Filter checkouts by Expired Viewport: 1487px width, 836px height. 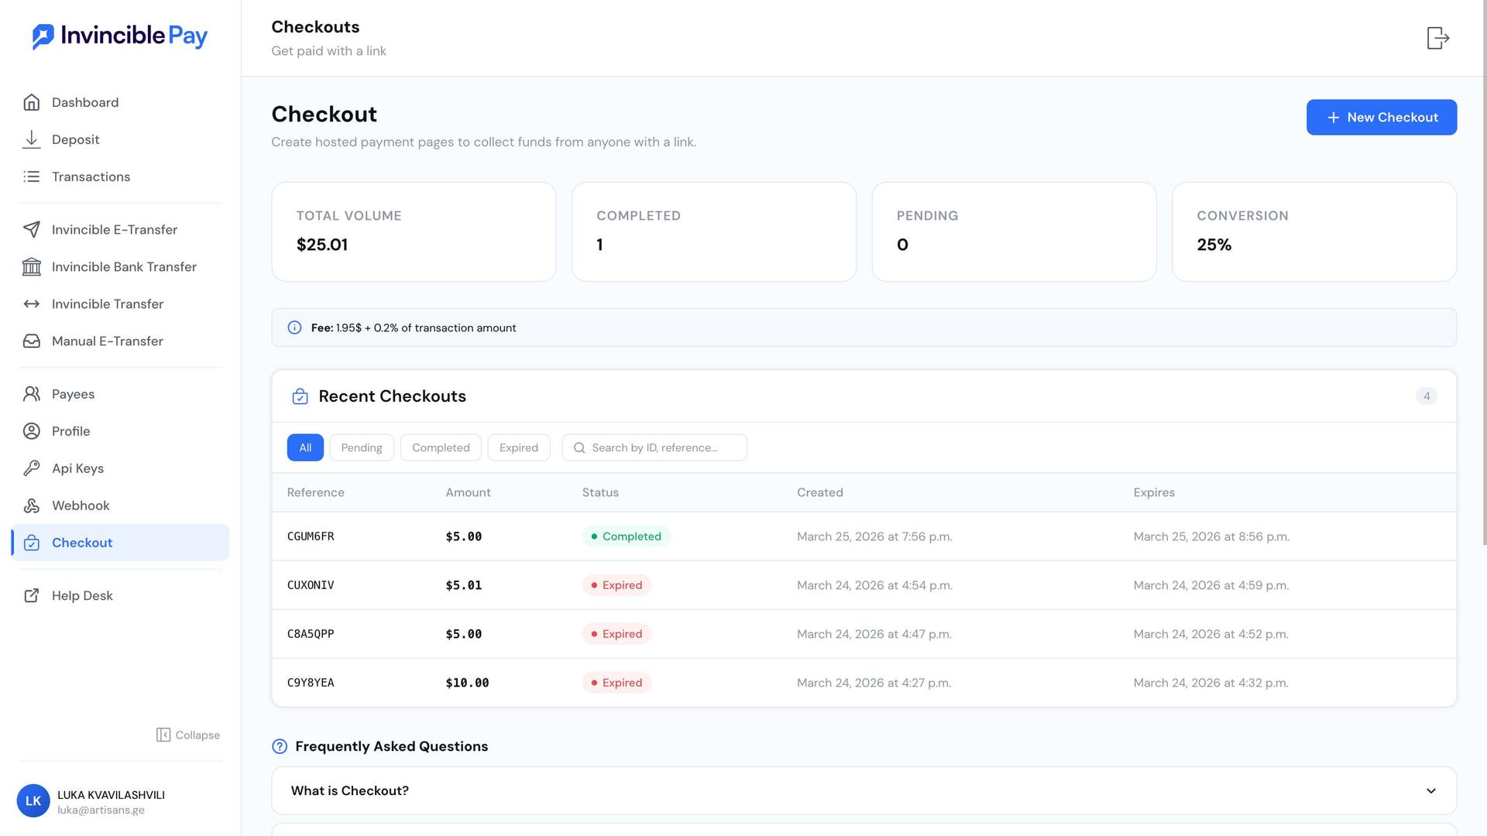[519, 447]
